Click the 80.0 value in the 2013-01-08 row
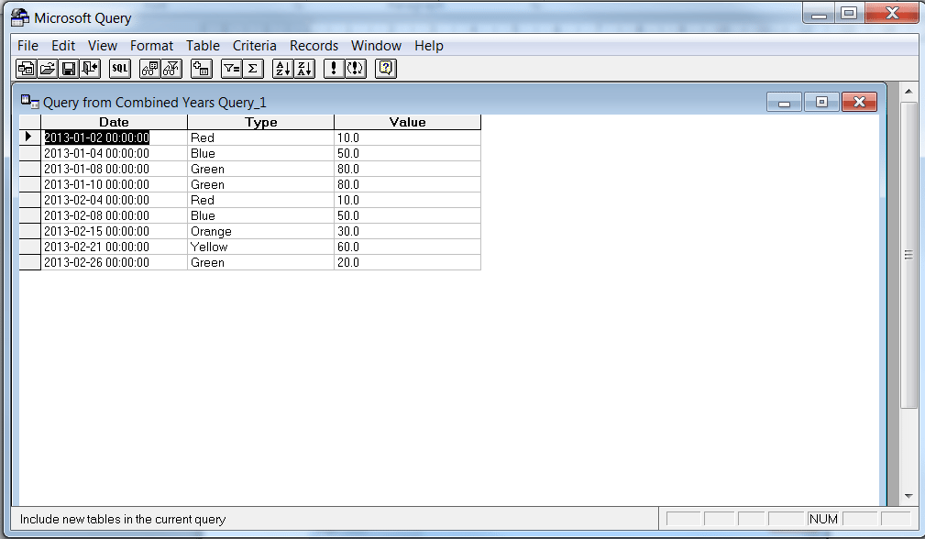Image resolution: width=925 pixels, height=539 pixels. 408,169
